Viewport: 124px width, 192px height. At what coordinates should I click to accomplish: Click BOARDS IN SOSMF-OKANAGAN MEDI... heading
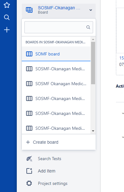[x=55, y=42]
